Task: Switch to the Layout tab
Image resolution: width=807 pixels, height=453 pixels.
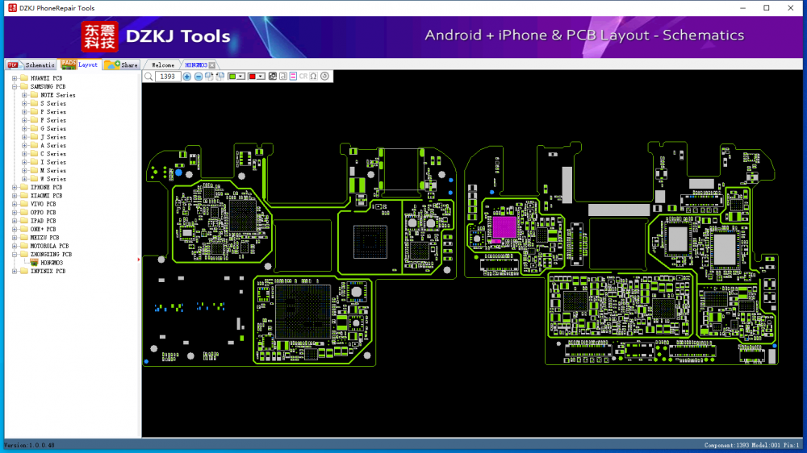Action: [x=80, y=64]
